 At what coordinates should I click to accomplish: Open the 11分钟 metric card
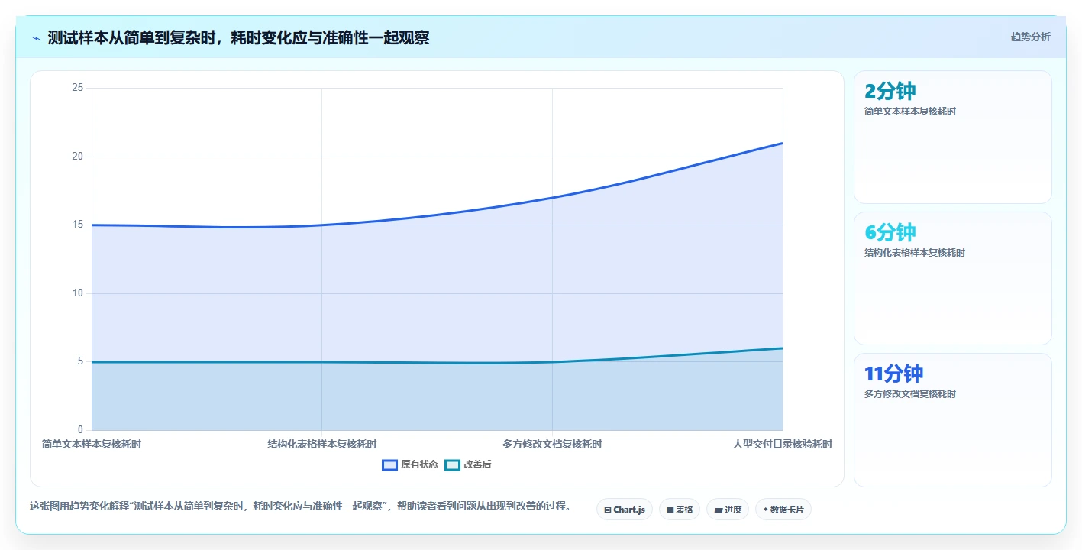(952, 420)
